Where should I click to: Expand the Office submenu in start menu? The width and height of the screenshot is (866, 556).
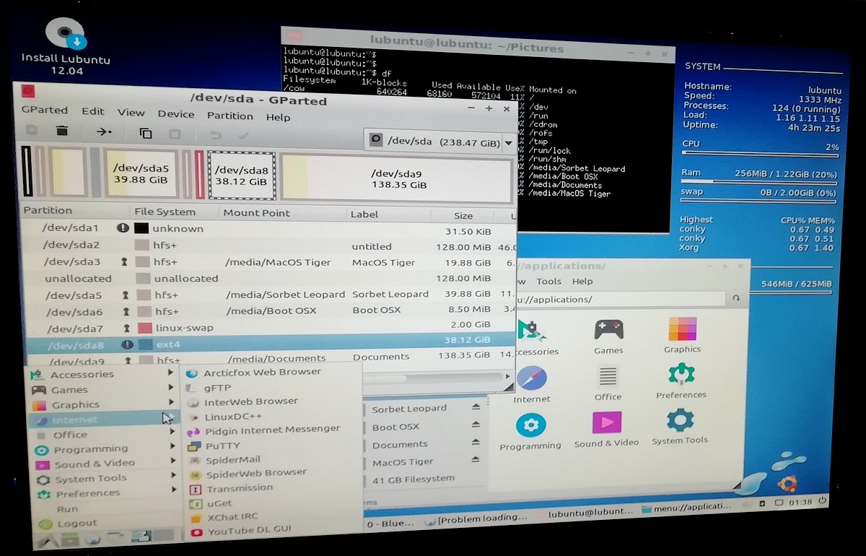click(172, 432)
